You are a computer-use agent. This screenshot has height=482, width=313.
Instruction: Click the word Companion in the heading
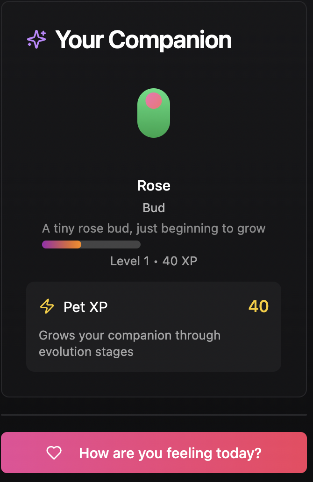(x=170, y=40)
